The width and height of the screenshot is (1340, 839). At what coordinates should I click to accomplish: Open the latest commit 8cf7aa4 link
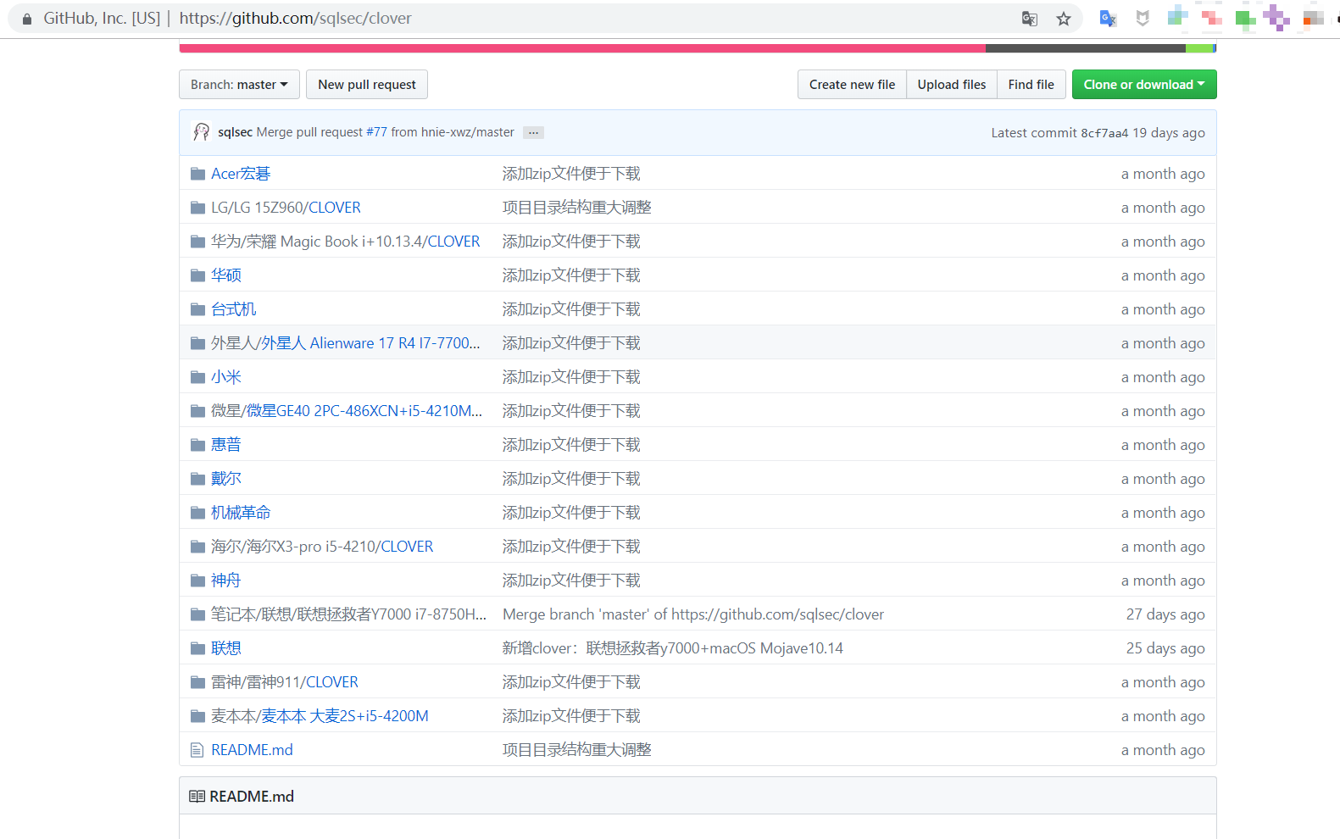pos(1104,133)
